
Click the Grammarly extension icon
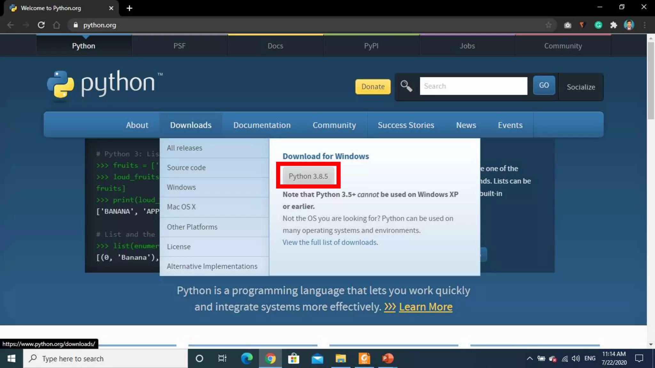[598, 25]
